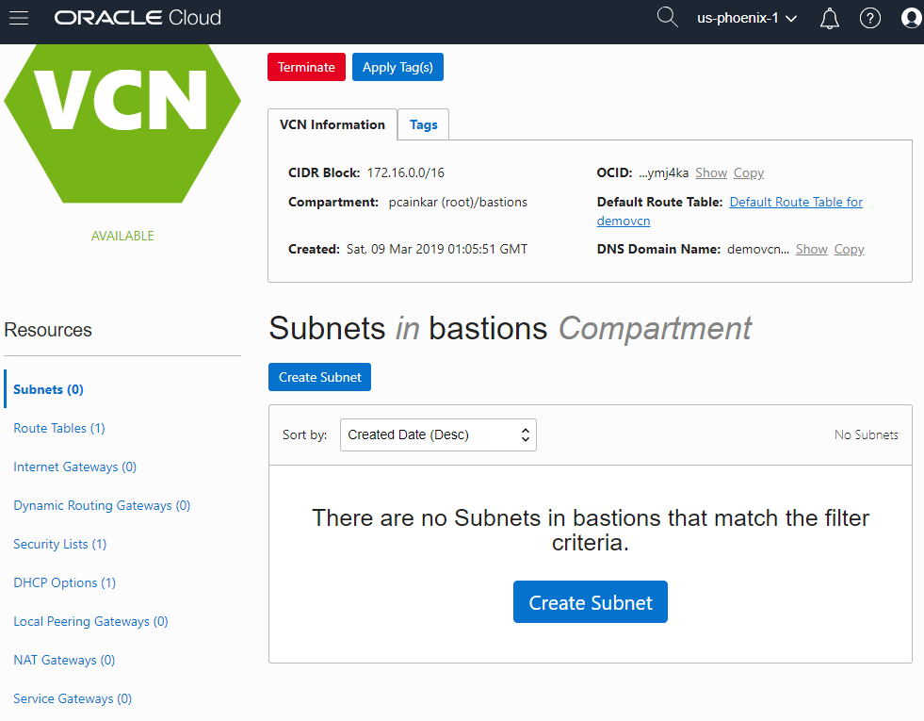924x721 pixels.
Task: Click the Created date Sat, 09 Mar 2019
Action: click(437, 250)
